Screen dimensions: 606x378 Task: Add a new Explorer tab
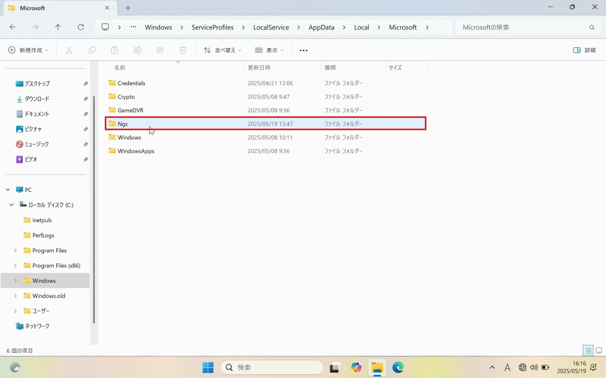128,8
